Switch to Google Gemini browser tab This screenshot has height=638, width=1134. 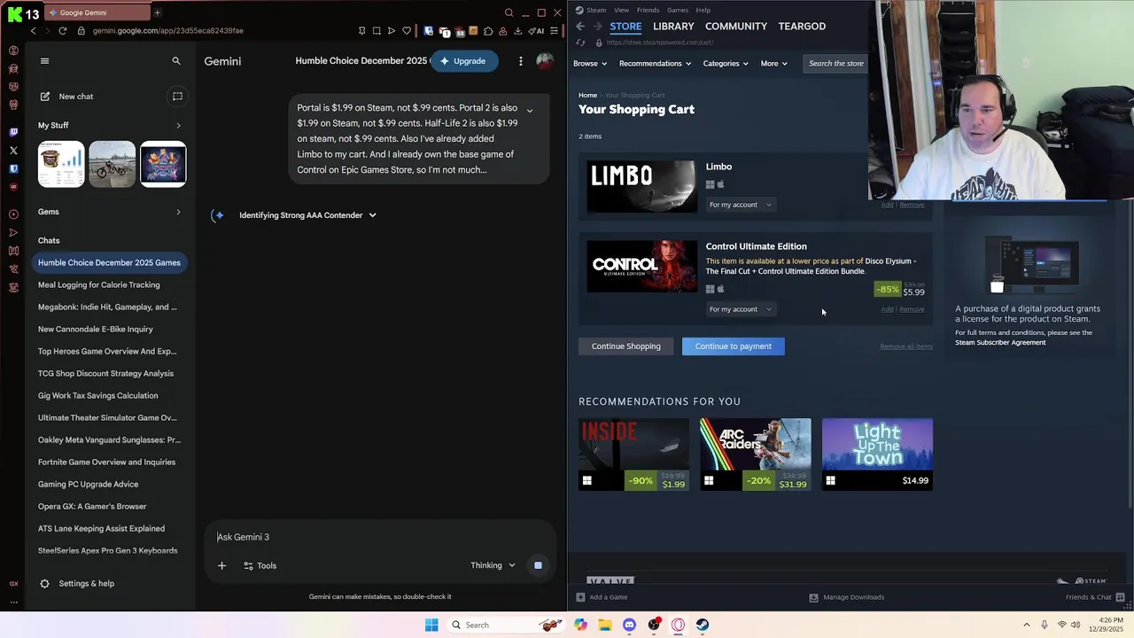(96, 12)
